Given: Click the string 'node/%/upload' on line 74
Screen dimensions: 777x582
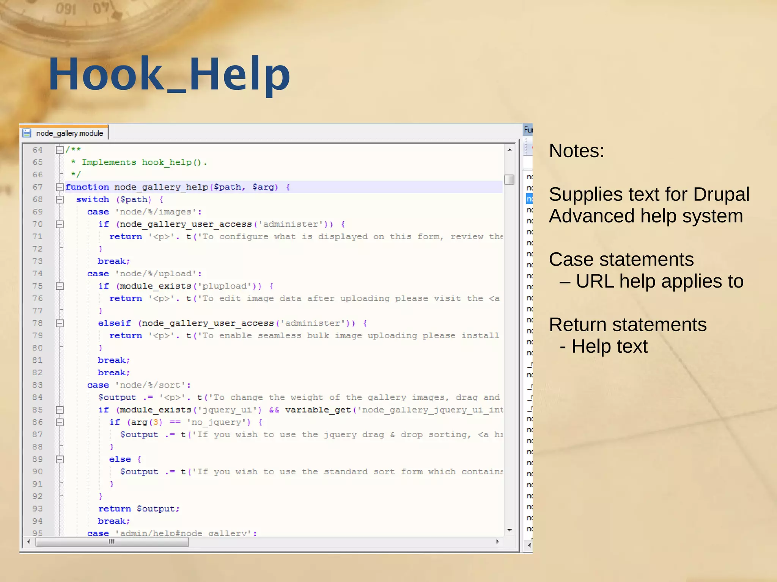Looking at the screenshot, I should tap(156, 274).
